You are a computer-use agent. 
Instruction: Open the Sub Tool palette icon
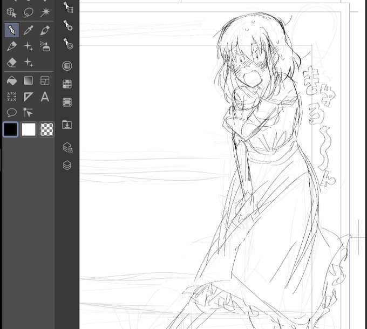(x=68, y=7)
